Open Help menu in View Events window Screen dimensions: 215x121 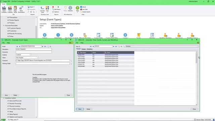(82, 43)
